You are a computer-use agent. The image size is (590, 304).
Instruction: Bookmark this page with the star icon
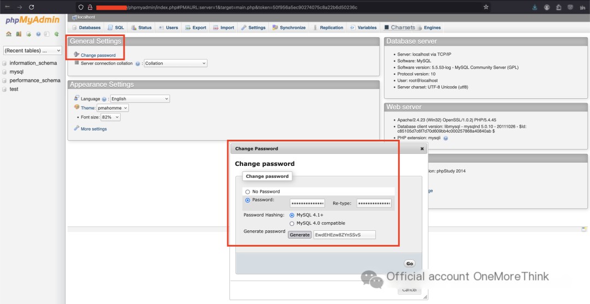pos(486,7)
